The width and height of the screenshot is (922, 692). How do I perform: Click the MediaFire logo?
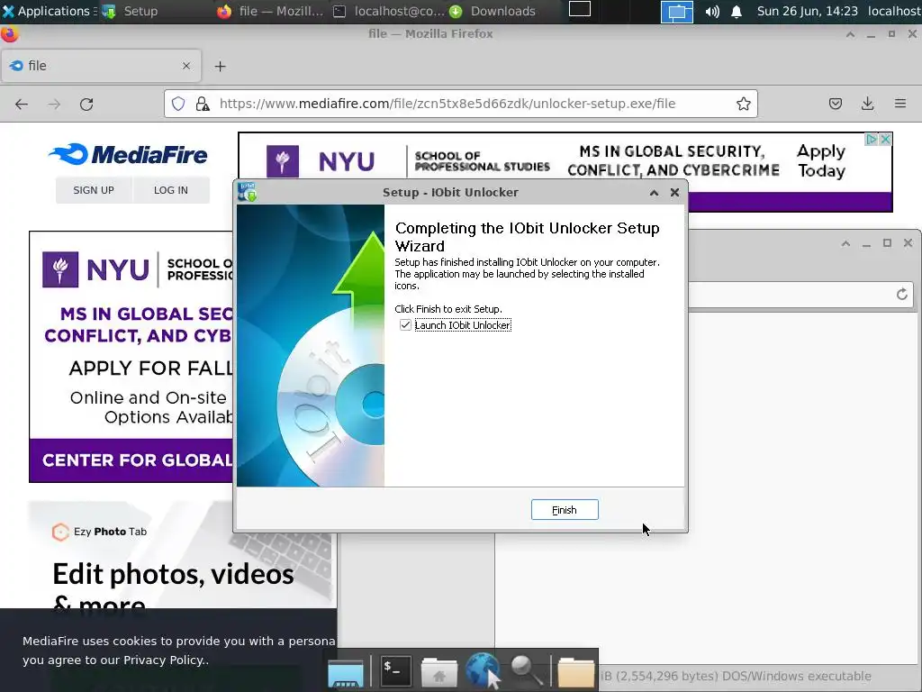[x=128, y=155]
